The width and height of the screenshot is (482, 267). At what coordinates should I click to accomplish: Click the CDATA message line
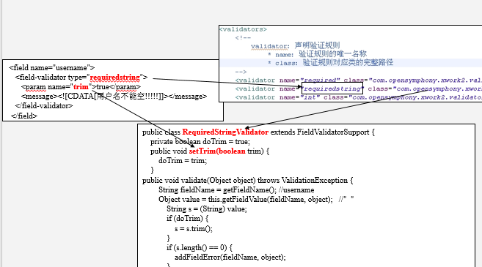tap(114, 97)
